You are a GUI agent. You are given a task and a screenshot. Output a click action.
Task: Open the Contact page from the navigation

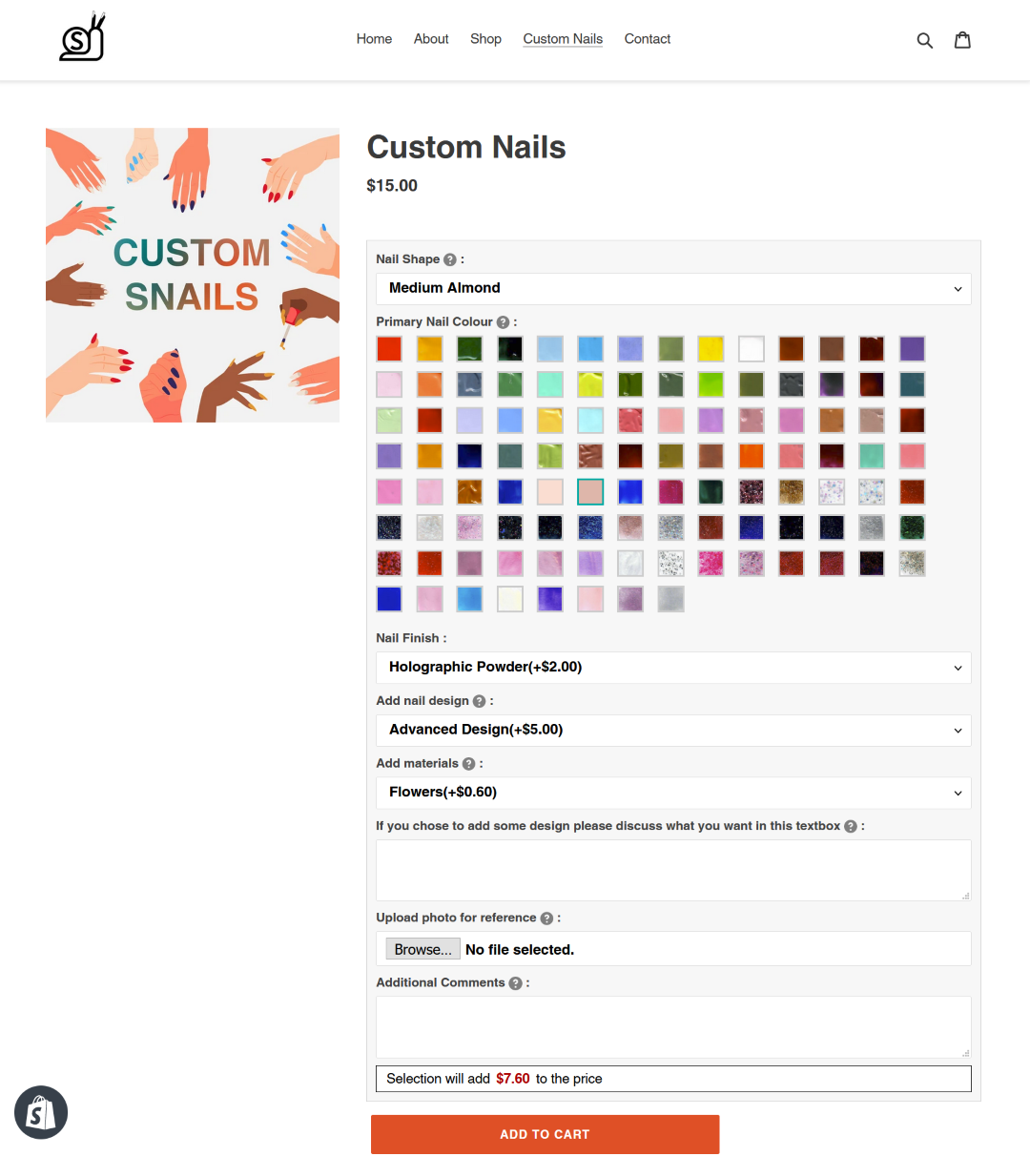pyautogui.click(x=648, y=39)
